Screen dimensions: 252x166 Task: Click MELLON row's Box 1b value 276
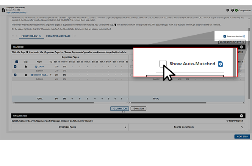tap(64, 75)
